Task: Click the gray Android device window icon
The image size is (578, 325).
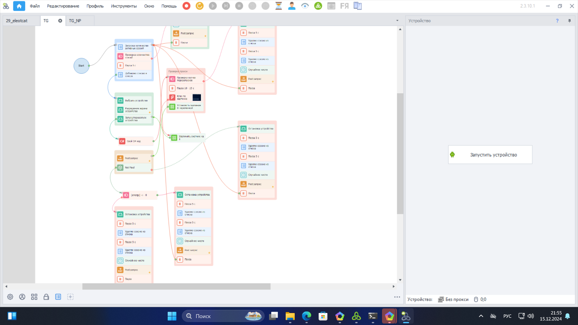Action: tap(331, 6)
